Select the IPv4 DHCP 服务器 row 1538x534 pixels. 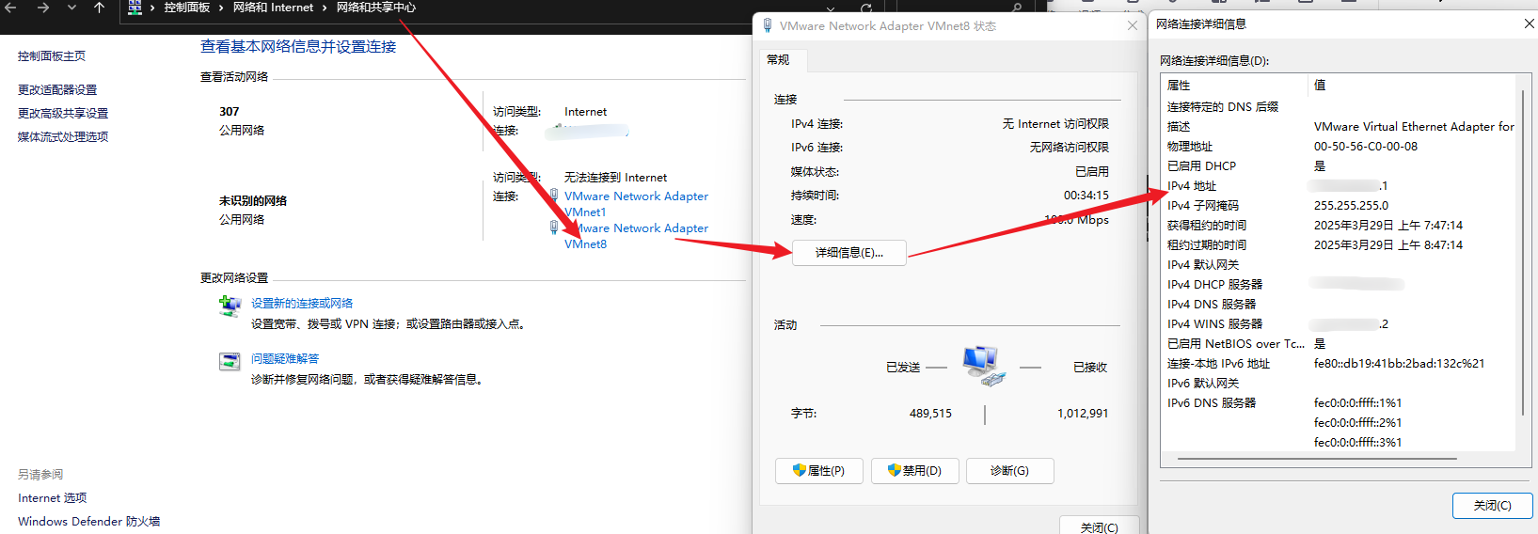[1339, 285]
